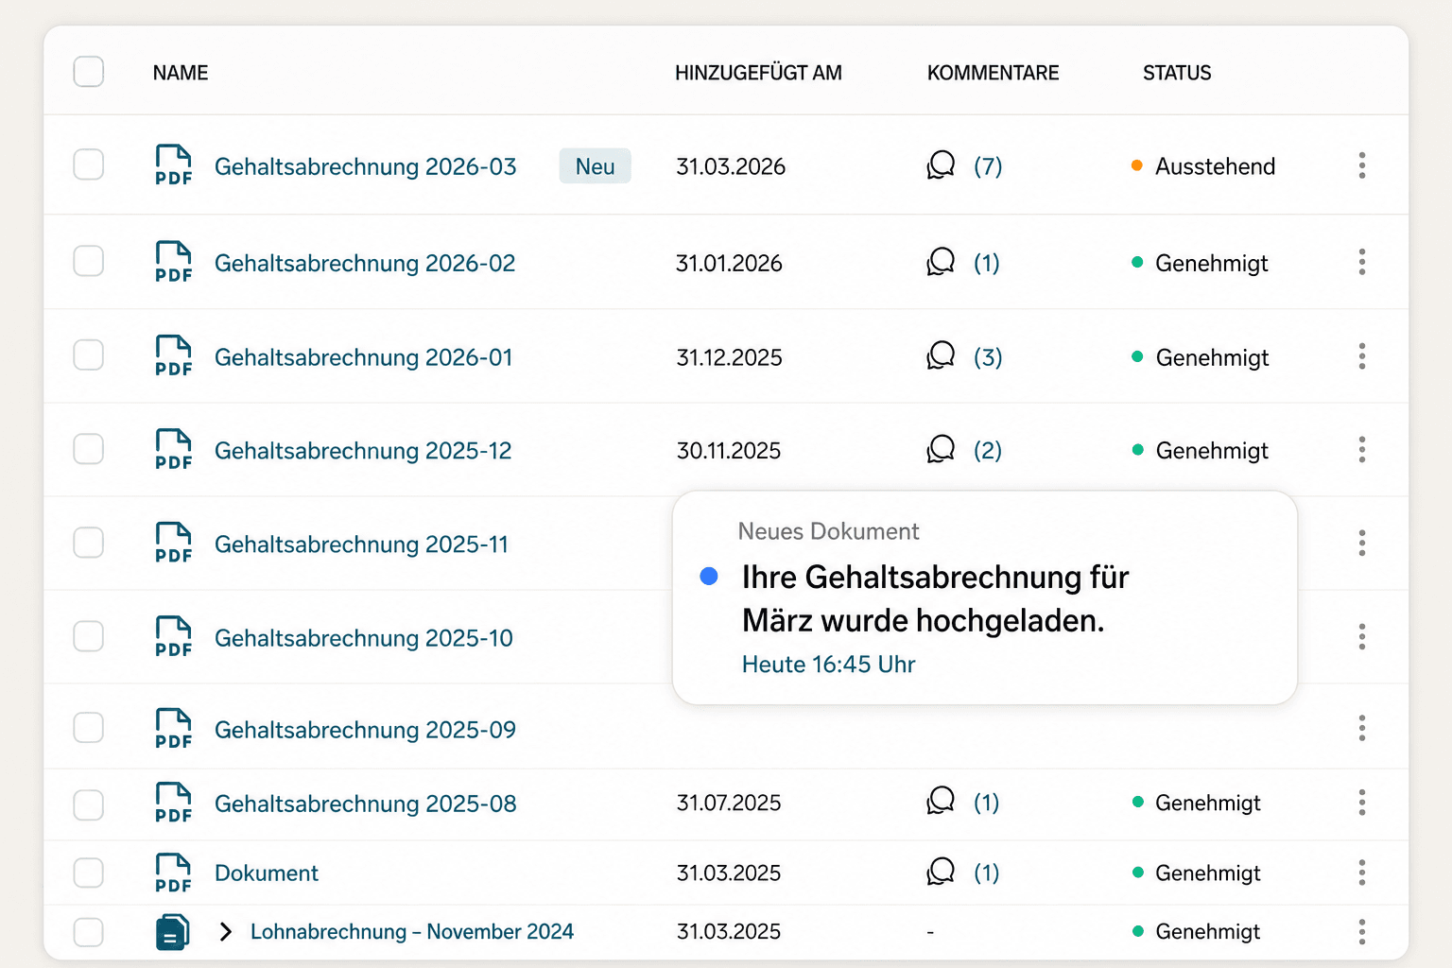Image resolution: width=1452 pixels, height=968 pixels.
Task: Select checkbox for Gehaltsabrechnung 2026-03
Action: point(89,164)
